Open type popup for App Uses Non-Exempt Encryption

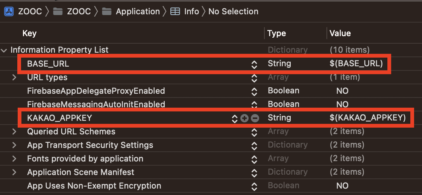tap(254, 186)
